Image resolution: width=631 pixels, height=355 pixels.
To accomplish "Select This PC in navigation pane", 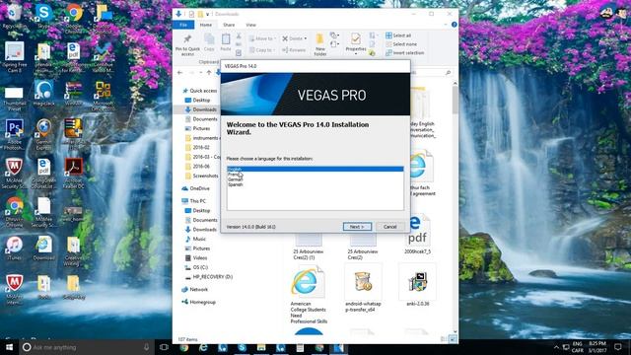I will (193, 201).
